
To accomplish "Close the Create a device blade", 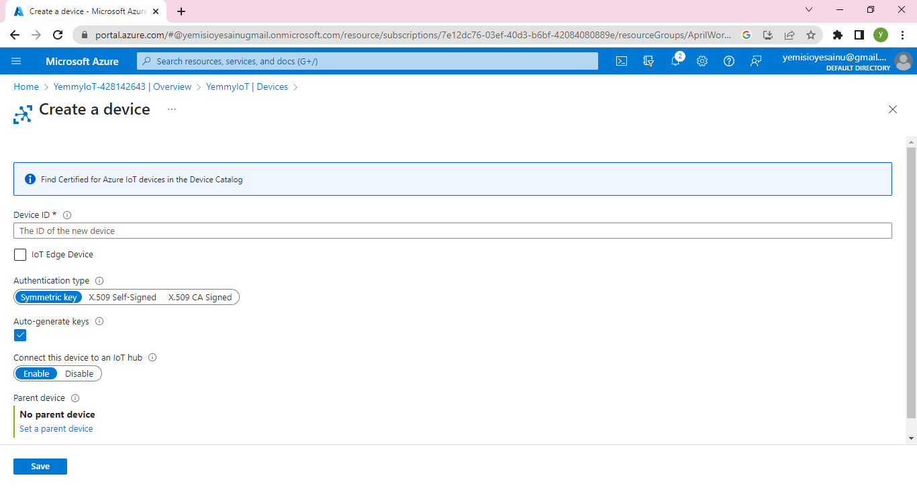I will (x=893, y=109).
